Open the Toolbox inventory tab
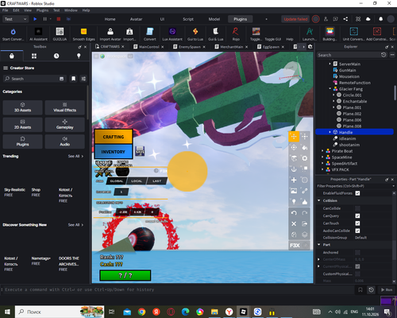Image resolution: width=397 pixels, height=318 pixels. (x=12, y=56)
